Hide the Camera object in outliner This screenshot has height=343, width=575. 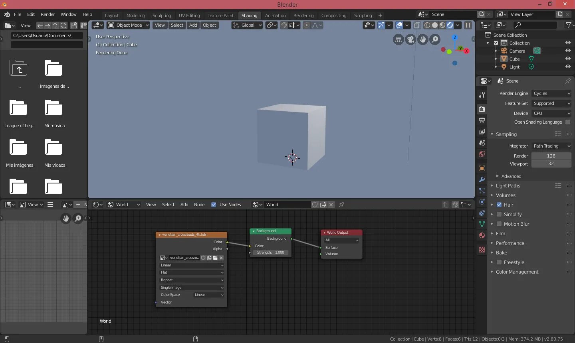tap(568, 51)
